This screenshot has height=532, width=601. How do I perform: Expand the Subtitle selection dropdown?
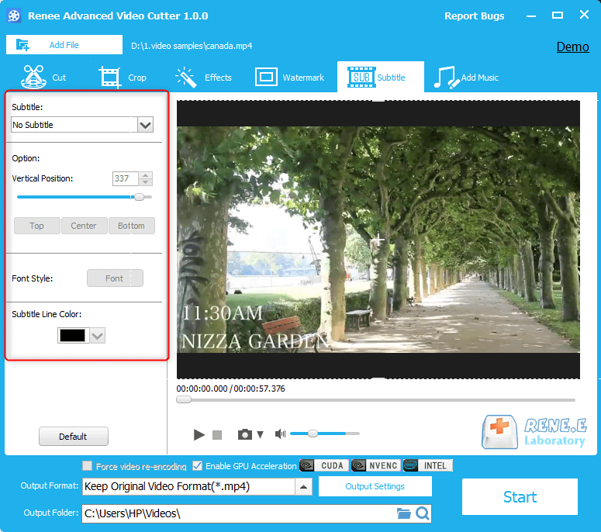[145, 125]
